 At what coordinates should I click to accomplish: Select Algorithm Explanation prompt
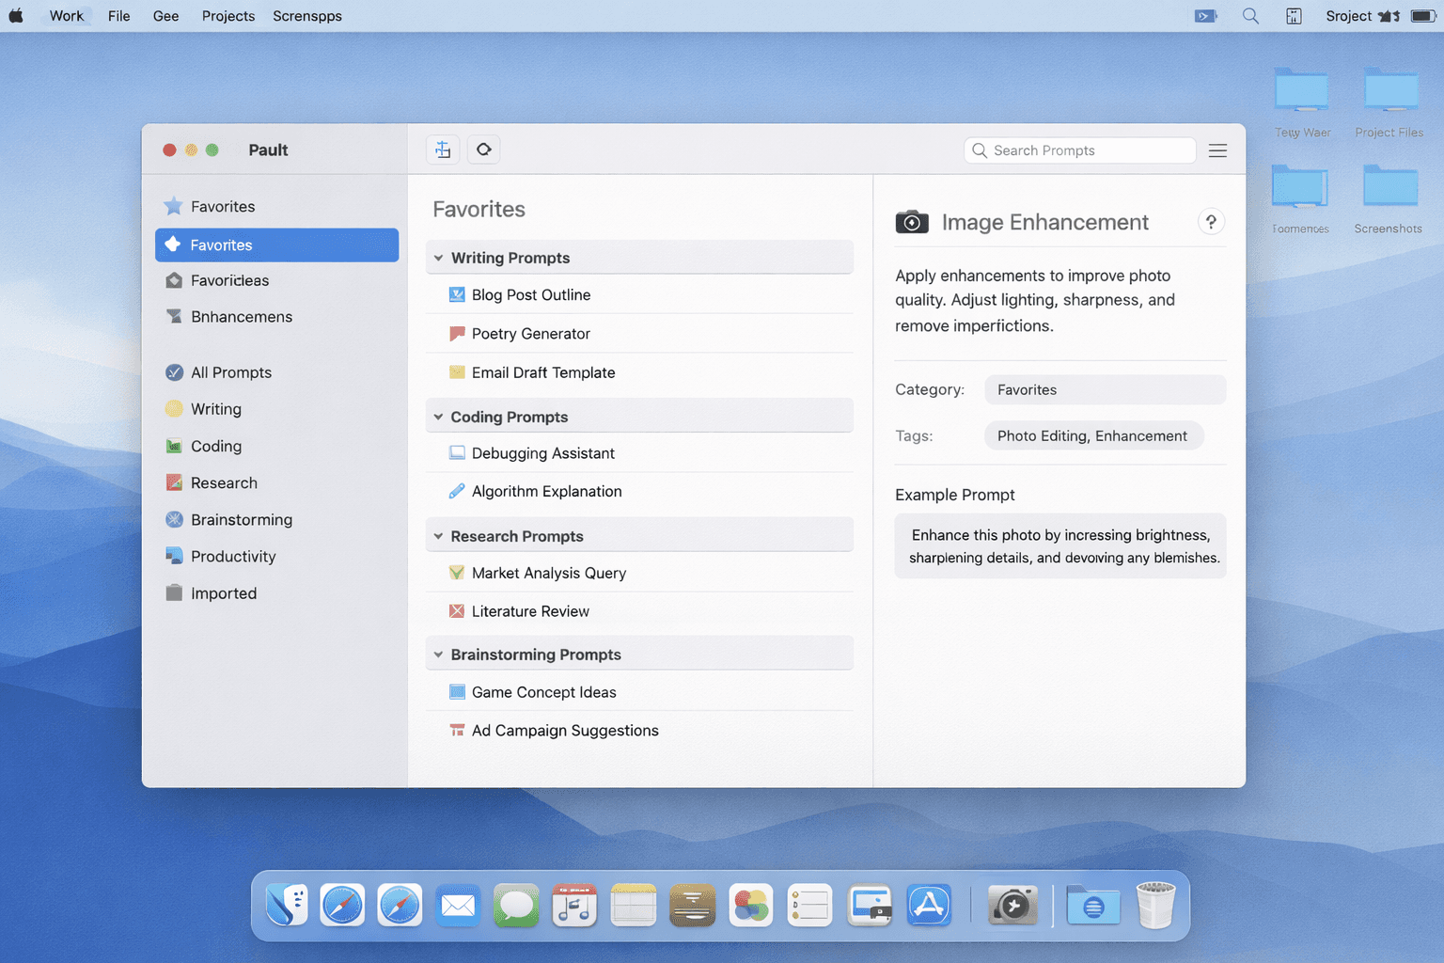click(x=639, y=491)
